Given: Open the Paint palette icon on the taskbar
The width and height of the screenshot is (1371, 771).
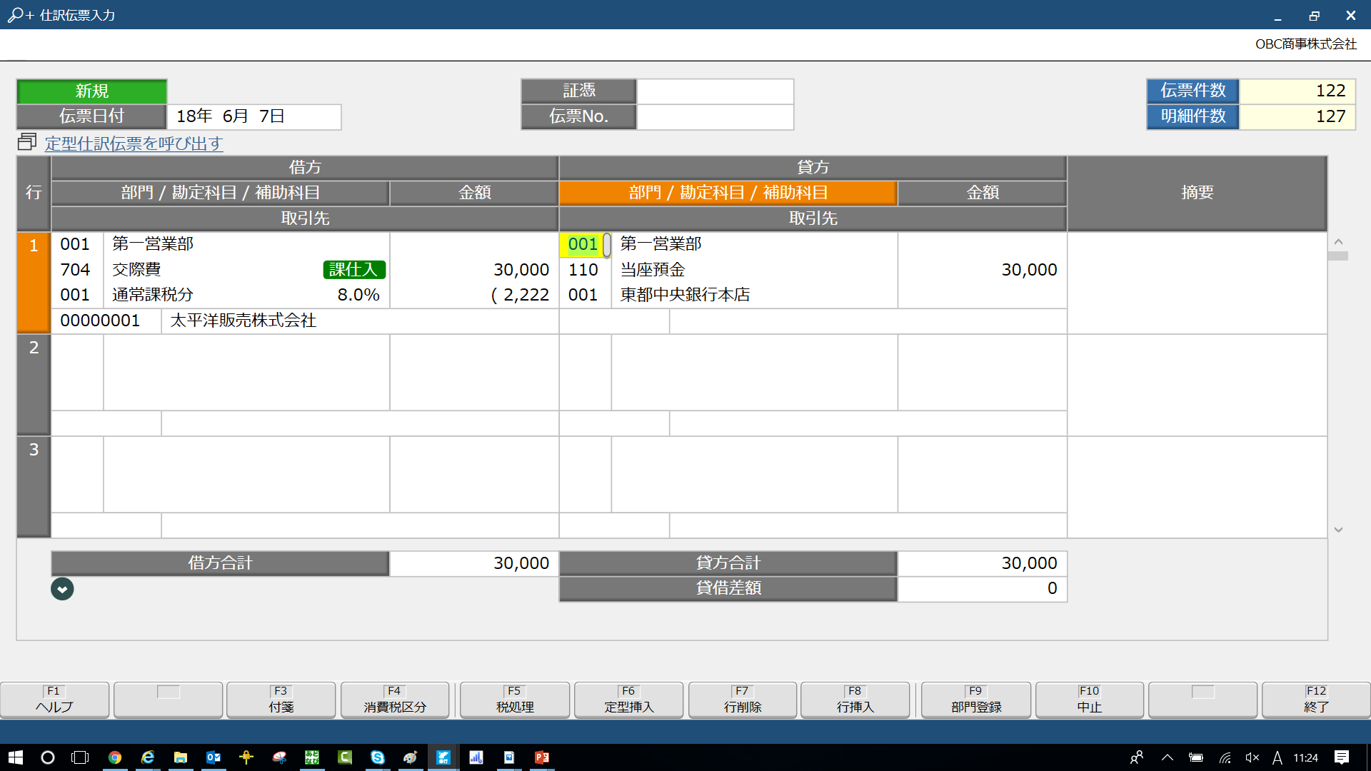Looking at the screenshot, I should (x=411, y=757).
